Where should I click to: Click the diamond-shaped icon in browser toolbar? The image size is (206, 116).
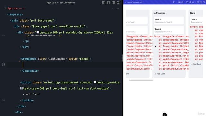click(193, 2)
